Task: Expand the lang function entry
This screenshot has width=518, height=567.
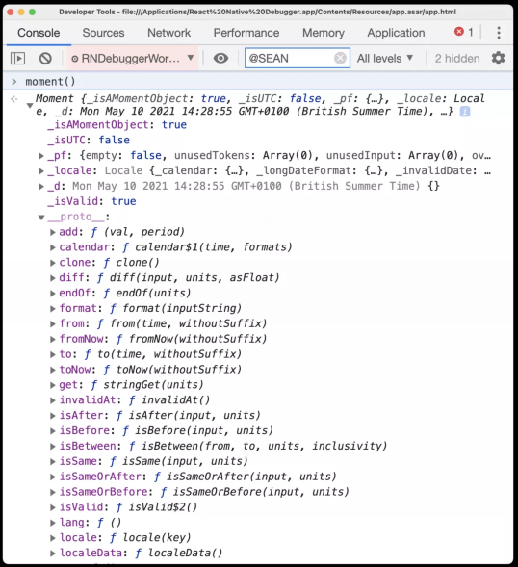Action: (x=53, y=523)
